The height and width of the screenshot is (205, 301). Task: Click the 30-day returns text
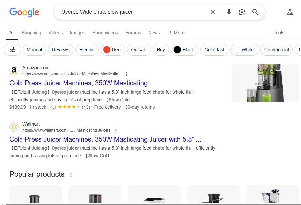point(140,107)
